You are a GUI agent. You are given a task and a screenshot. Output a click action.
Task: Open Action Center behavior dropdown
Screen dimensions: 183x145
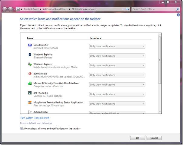coord(117,112)
